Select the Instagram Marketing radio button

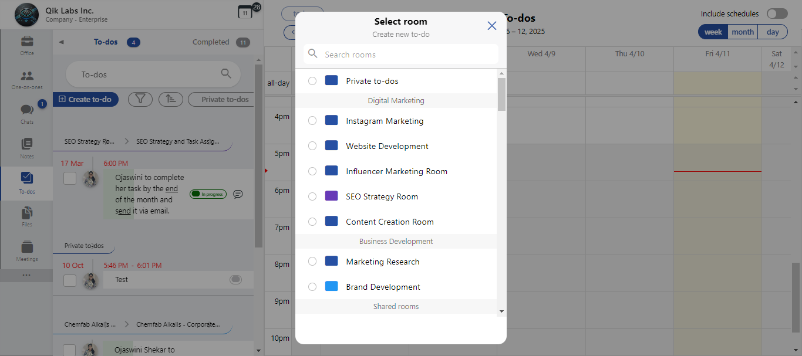[x=312, y=121]
